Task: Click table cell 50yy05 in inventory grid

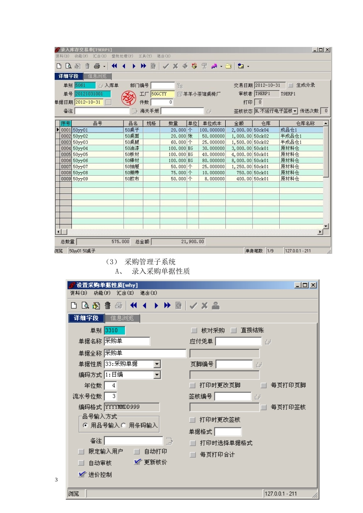Action: pyautogui.click(x=97, y=155)
